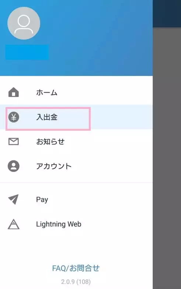This screenshot has height=289, width=181.
Task: Open the Lightning Web triangle icon
Action: coord(14,224)
